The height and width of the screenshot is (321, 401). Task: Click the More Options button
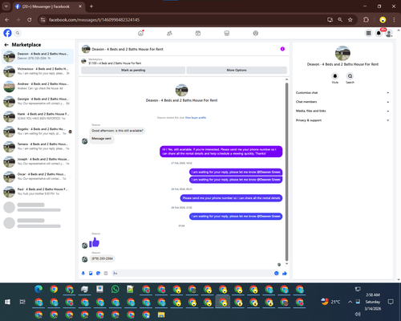coord(237,70)
